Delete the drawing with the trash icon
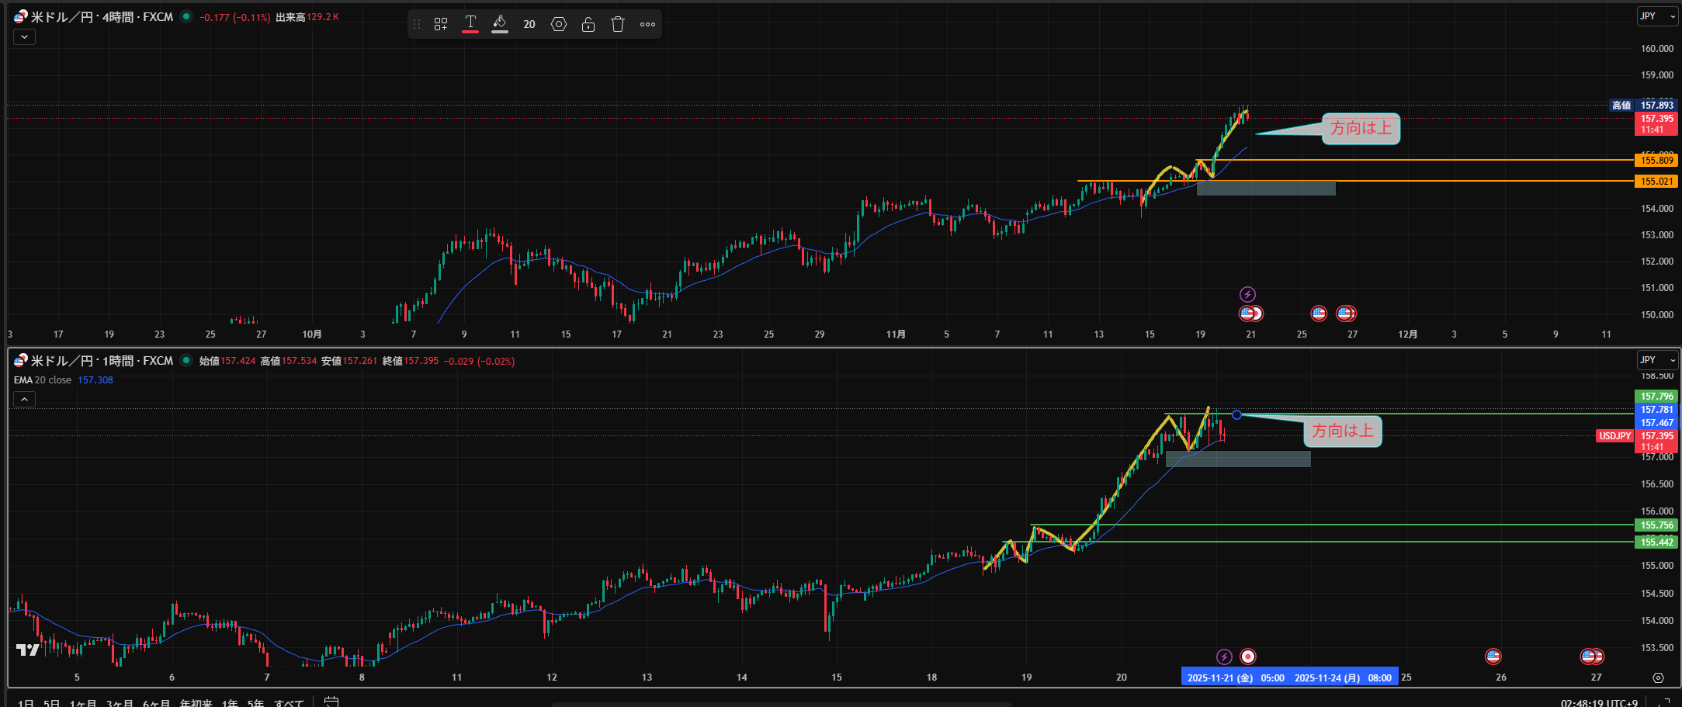The image size is (1682, 707). pos(618,24)
